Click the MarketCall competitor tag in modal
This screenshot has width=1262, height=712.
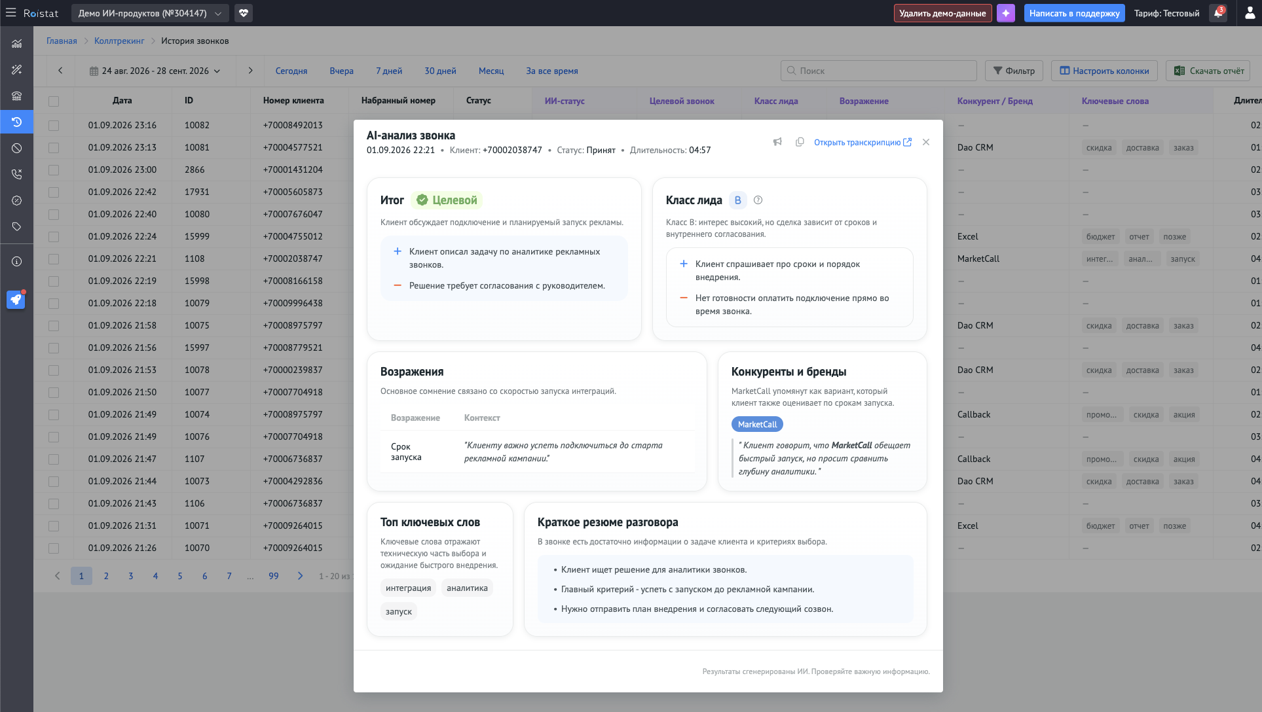(757, 424)
